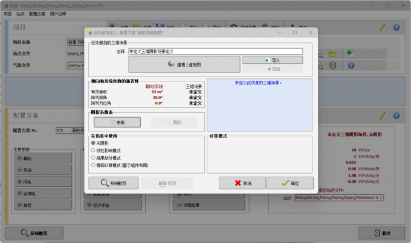This screenshot has width=411, height=243.
Task: Click the printer icon next to 打印
Action: coord(163,183)
